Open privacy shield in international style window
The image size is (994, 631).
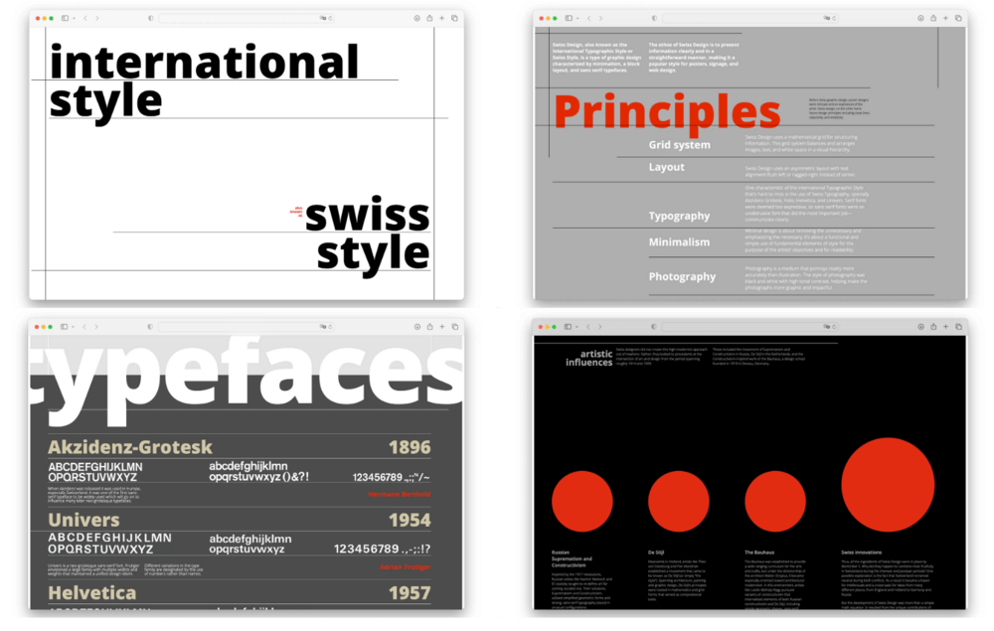[150, 18]
